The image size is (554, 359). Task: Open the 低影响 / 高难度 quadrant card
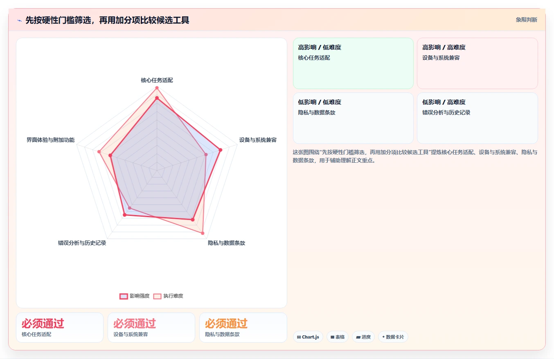pos(477,118)
